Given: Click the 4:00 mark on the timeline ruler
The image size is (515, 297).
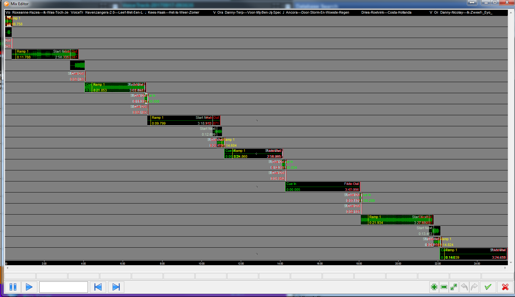Looking at the screenshot, I should tap(83, 263).
